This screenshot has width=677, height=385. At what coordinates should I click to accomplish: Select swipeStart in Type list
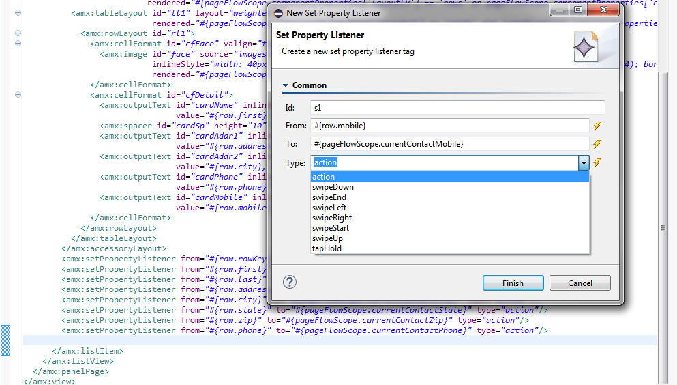pyautogui.click(x=450, y=228)
